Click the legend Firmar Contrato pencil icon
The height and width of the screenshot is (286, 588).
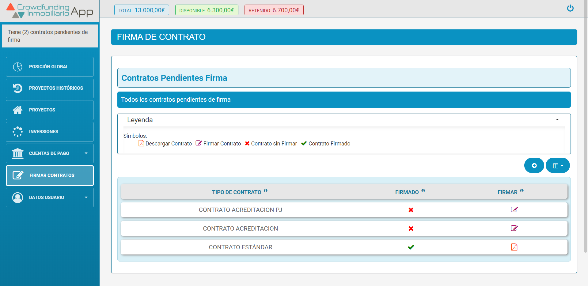tap(199, 143)
